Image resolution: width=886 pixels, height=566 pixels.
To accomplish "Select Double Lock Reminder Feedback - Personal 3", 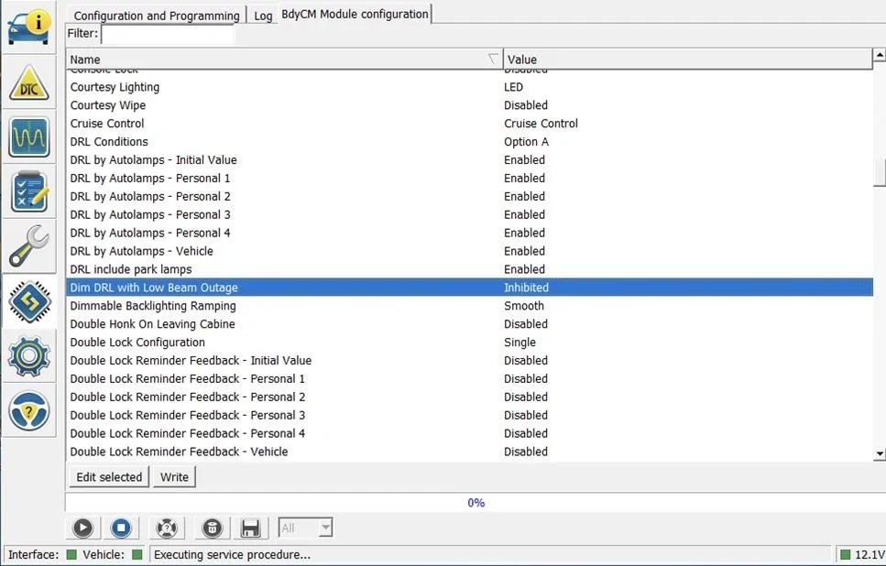I will tap(469, 415).
